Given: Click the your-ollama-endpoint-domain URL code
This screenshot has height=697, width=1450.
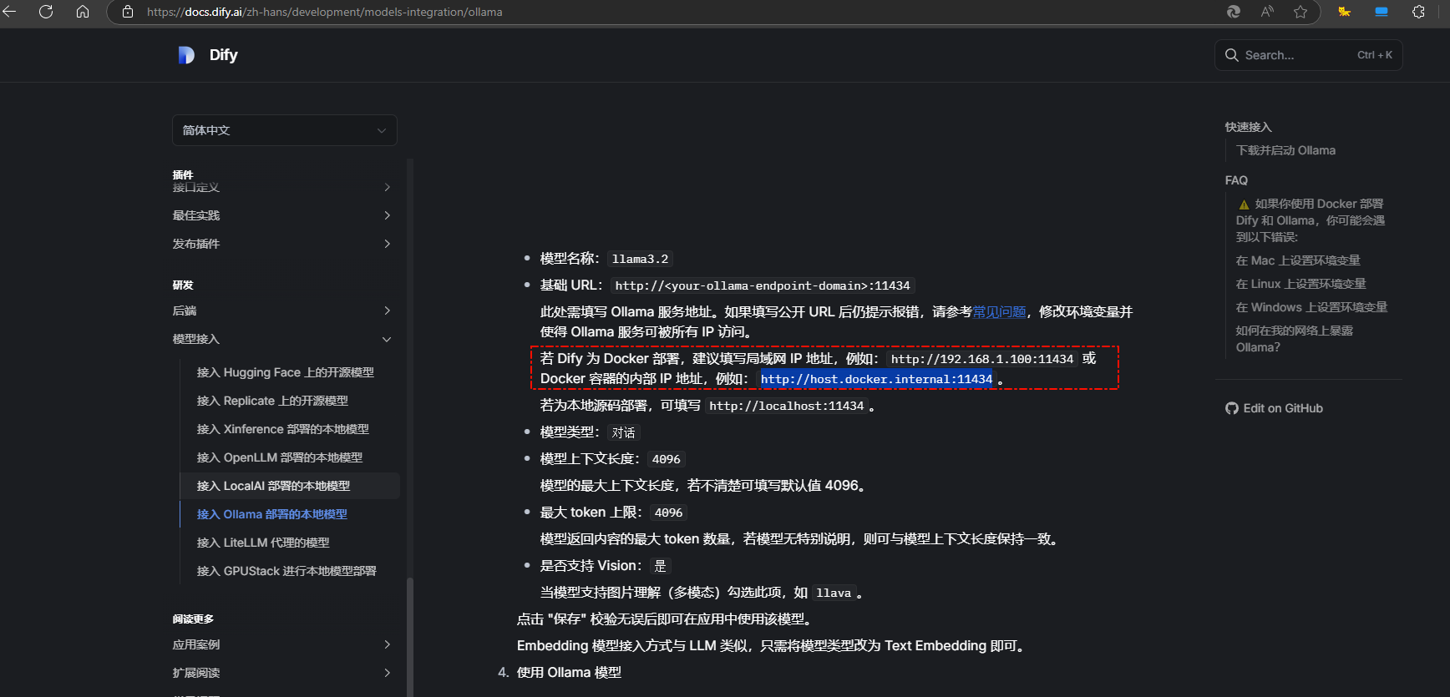Looking at the screenshot, I should click(763, 285).
